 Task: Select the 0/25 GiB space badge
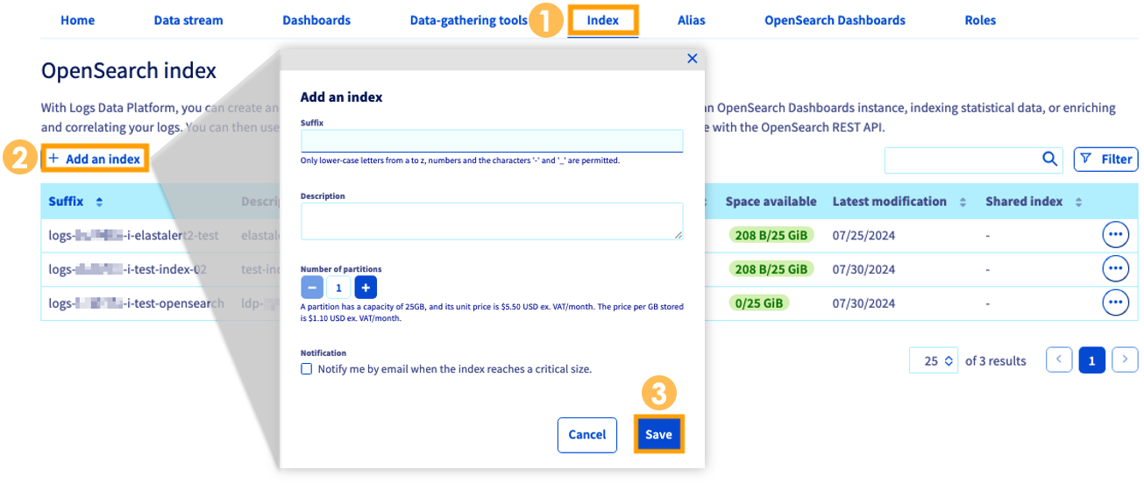(759, 302)
